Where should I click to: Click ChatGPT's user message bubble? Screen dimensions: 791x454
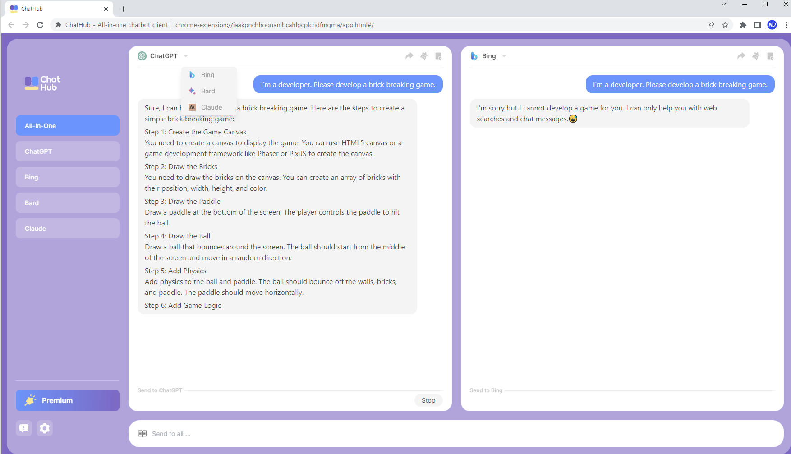[348, 84]
